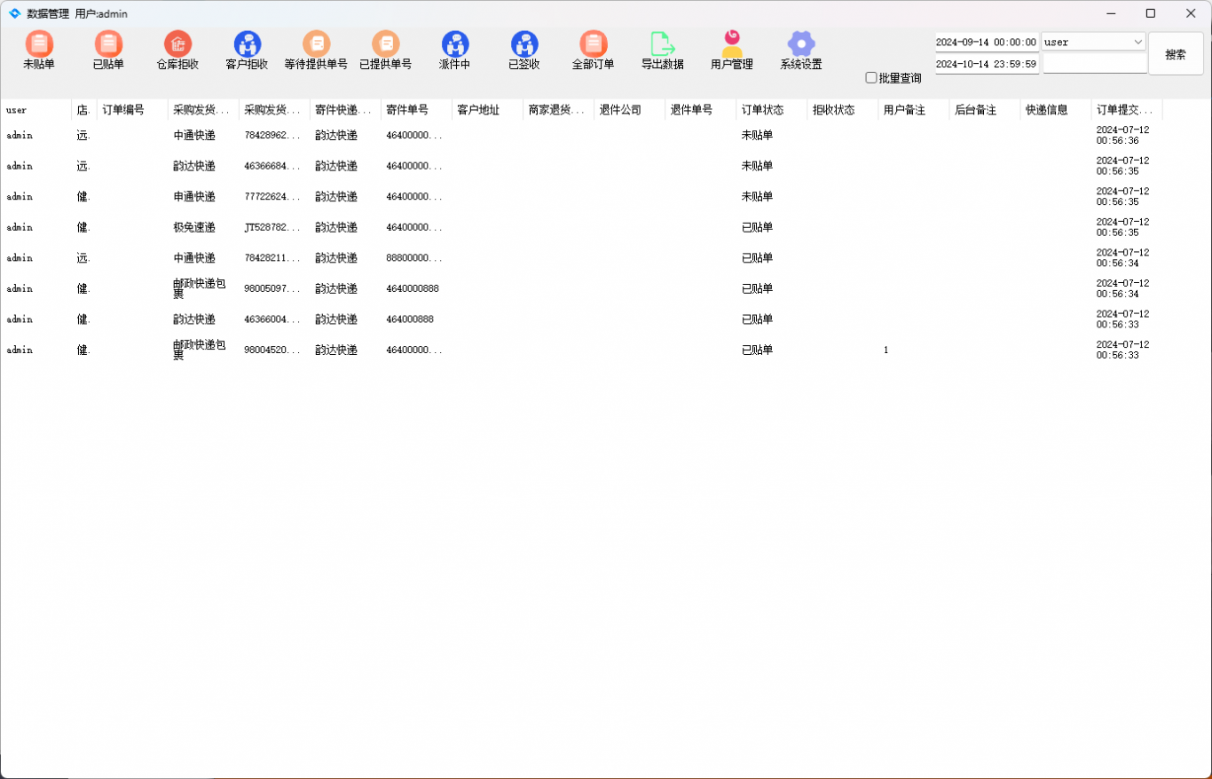Screen dimensions: 1212x779
Task: Click the 退件公司 column header
Action: [x=629, y=110]
